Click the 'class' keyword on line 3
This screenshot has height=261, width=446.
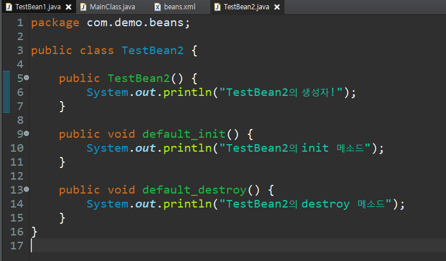pos(97,51)
